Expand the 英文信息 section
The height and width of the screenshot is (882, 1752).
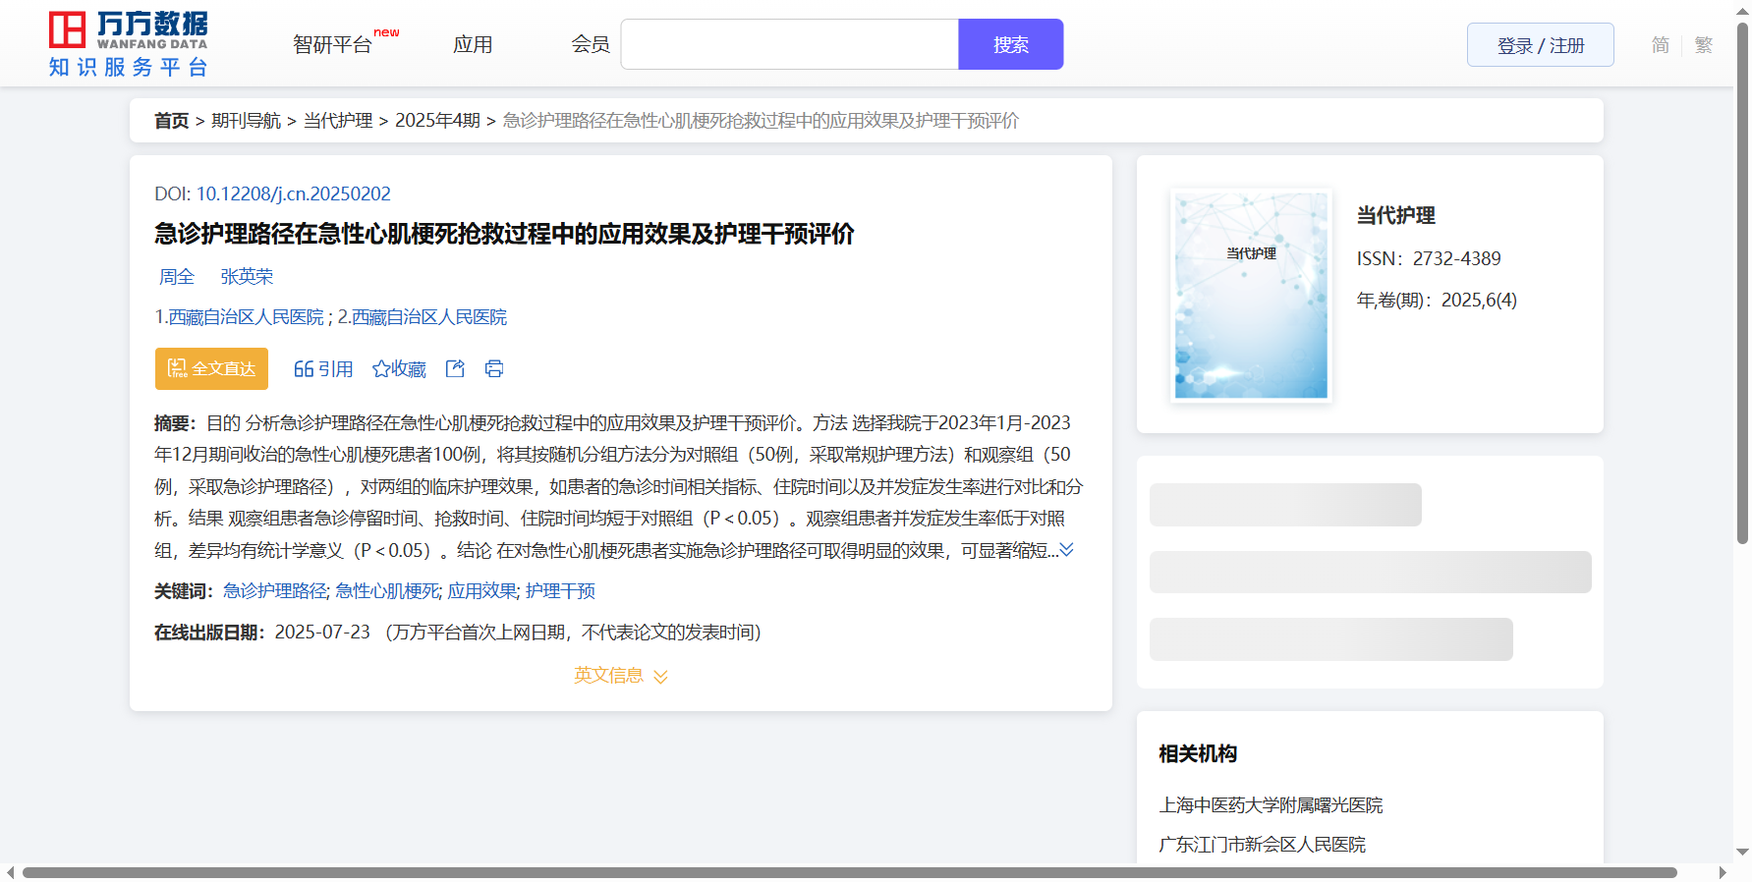620,676
